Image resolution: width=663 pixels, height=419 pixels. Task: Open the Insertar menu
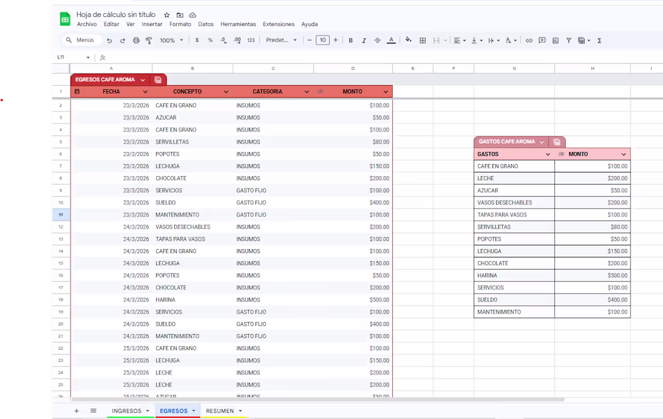pyautogui.click(x=152, y=24)
